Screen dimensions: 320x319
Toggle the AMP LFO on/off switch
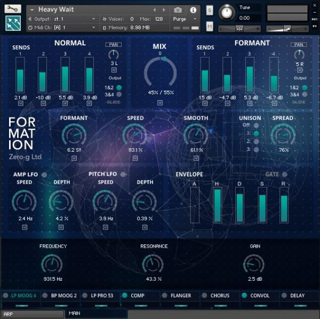tap(44, 174)
